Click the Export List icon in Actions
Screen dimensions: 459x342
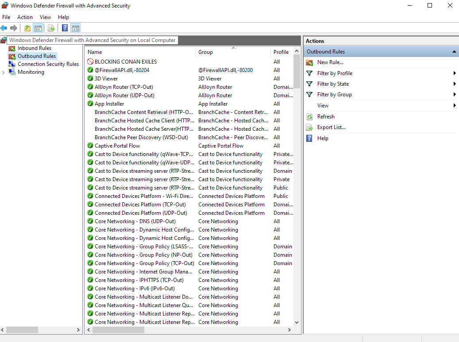click(309, 127)
